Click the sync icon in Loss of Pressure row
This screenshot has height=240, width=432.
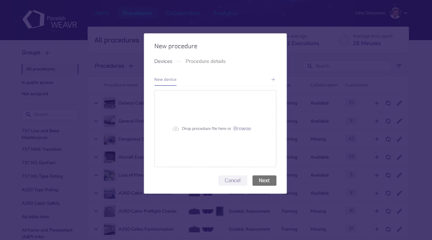[x=388, y=175]
